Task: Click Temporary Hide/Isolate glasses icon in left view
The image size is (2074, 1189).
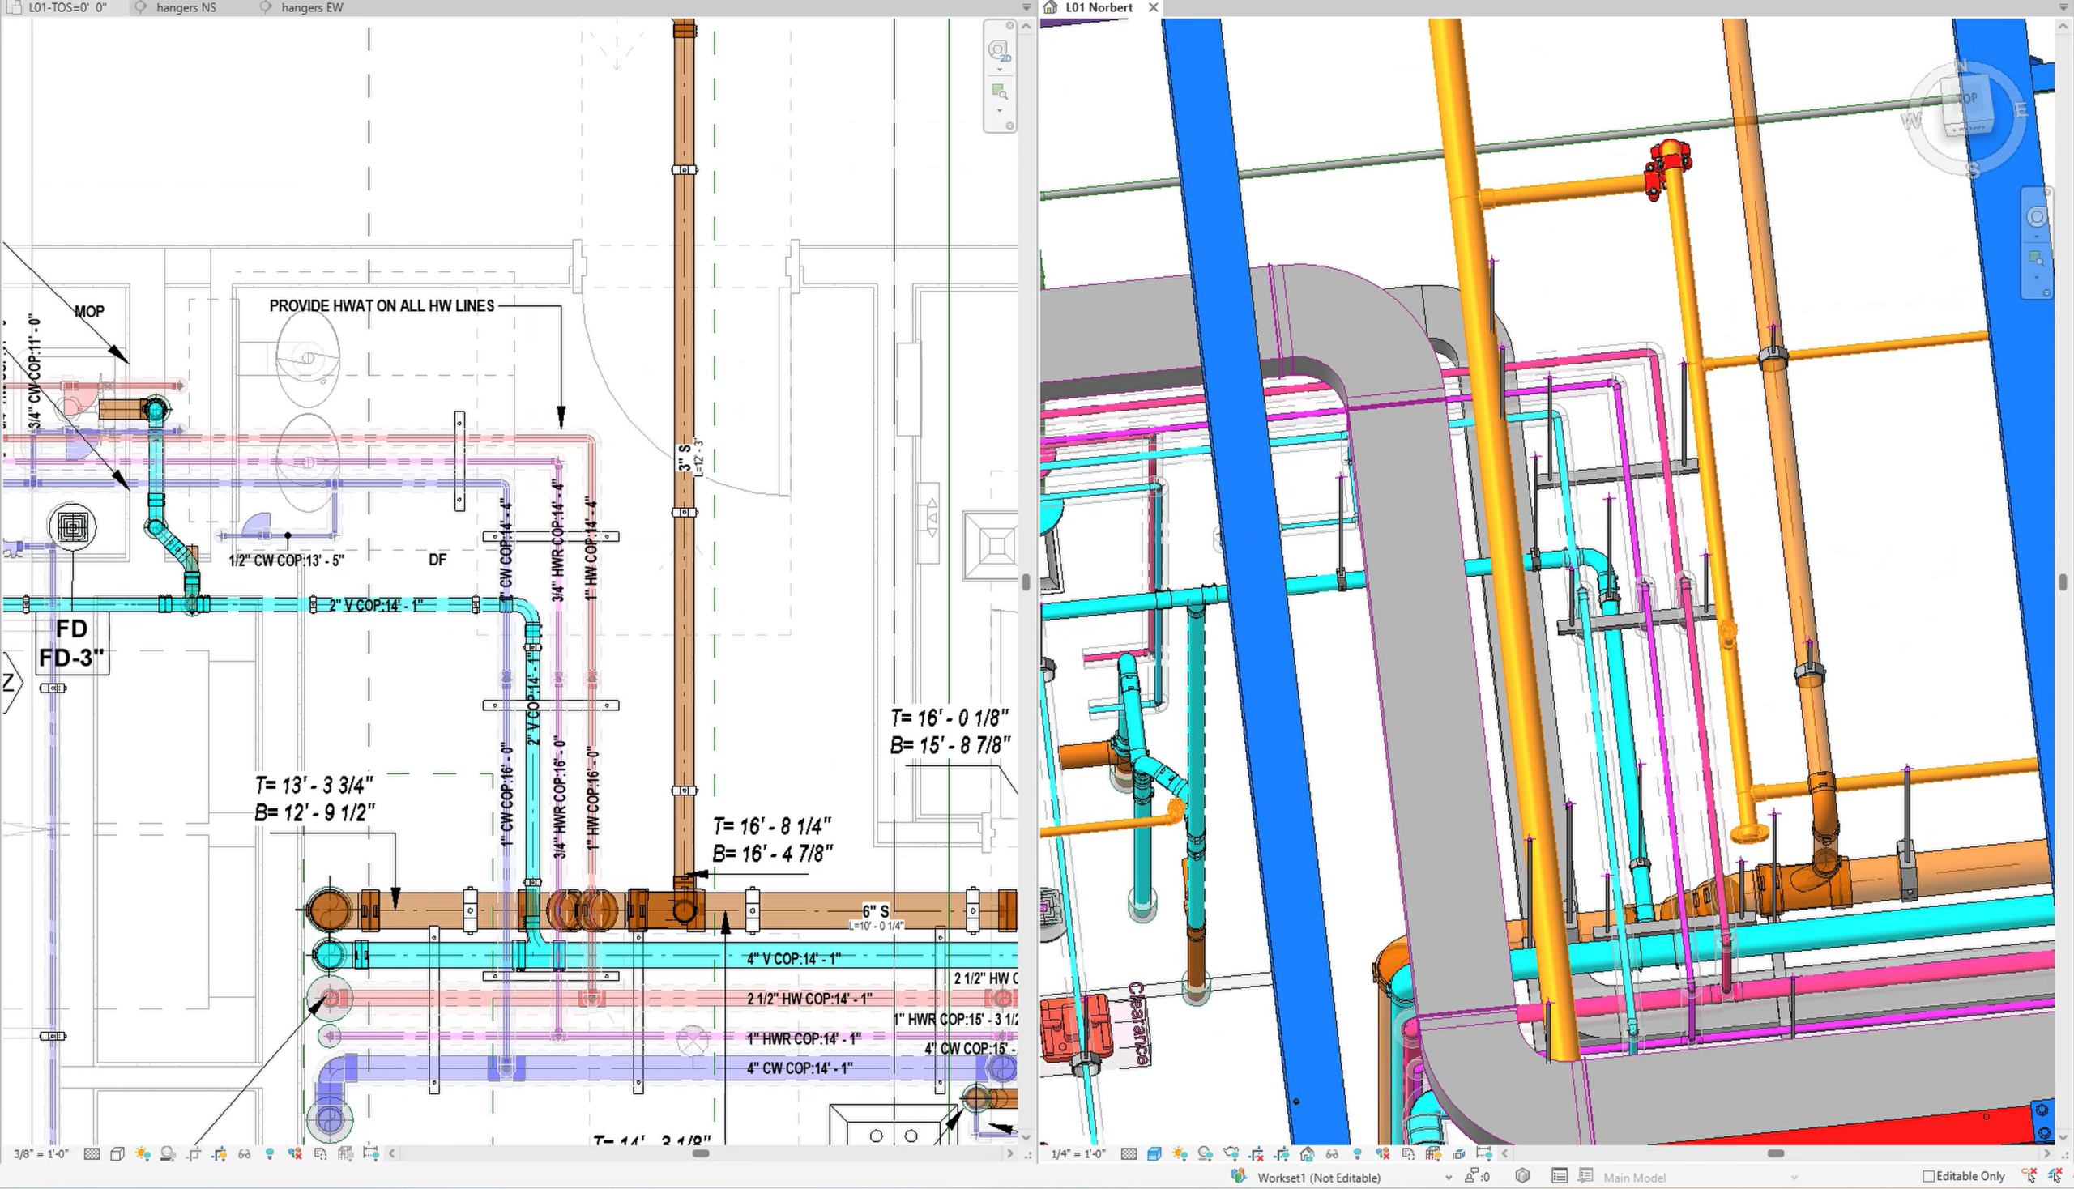Action: pos(244,1154)
